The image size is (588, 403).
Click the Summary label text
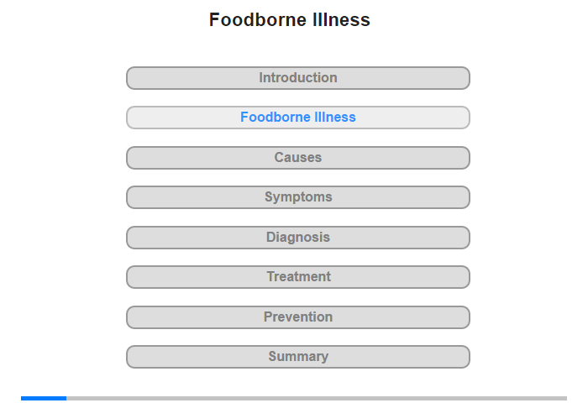(x=298, y=356)
